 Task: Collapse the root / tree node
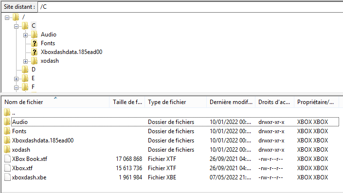pos(7,18)
